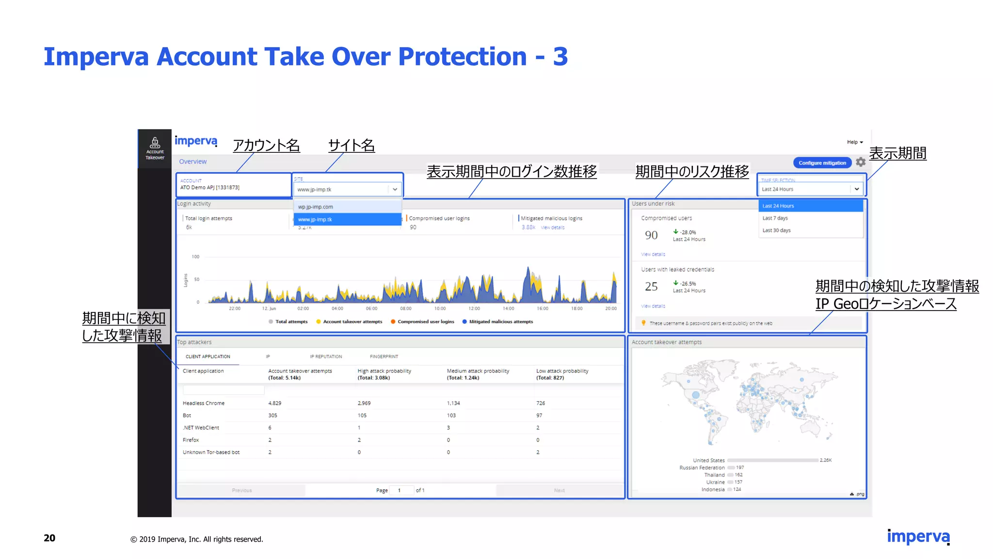Screen dimensions: 993x559
Task: Click the Imperva logo in dashboard header
Action: (196, 141)
